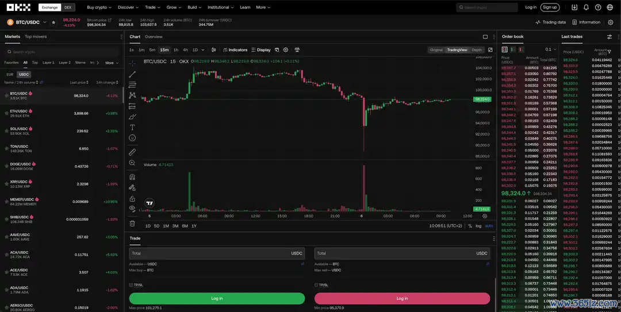Open order book depth 0.1 dropdown

tap(550, 49)
